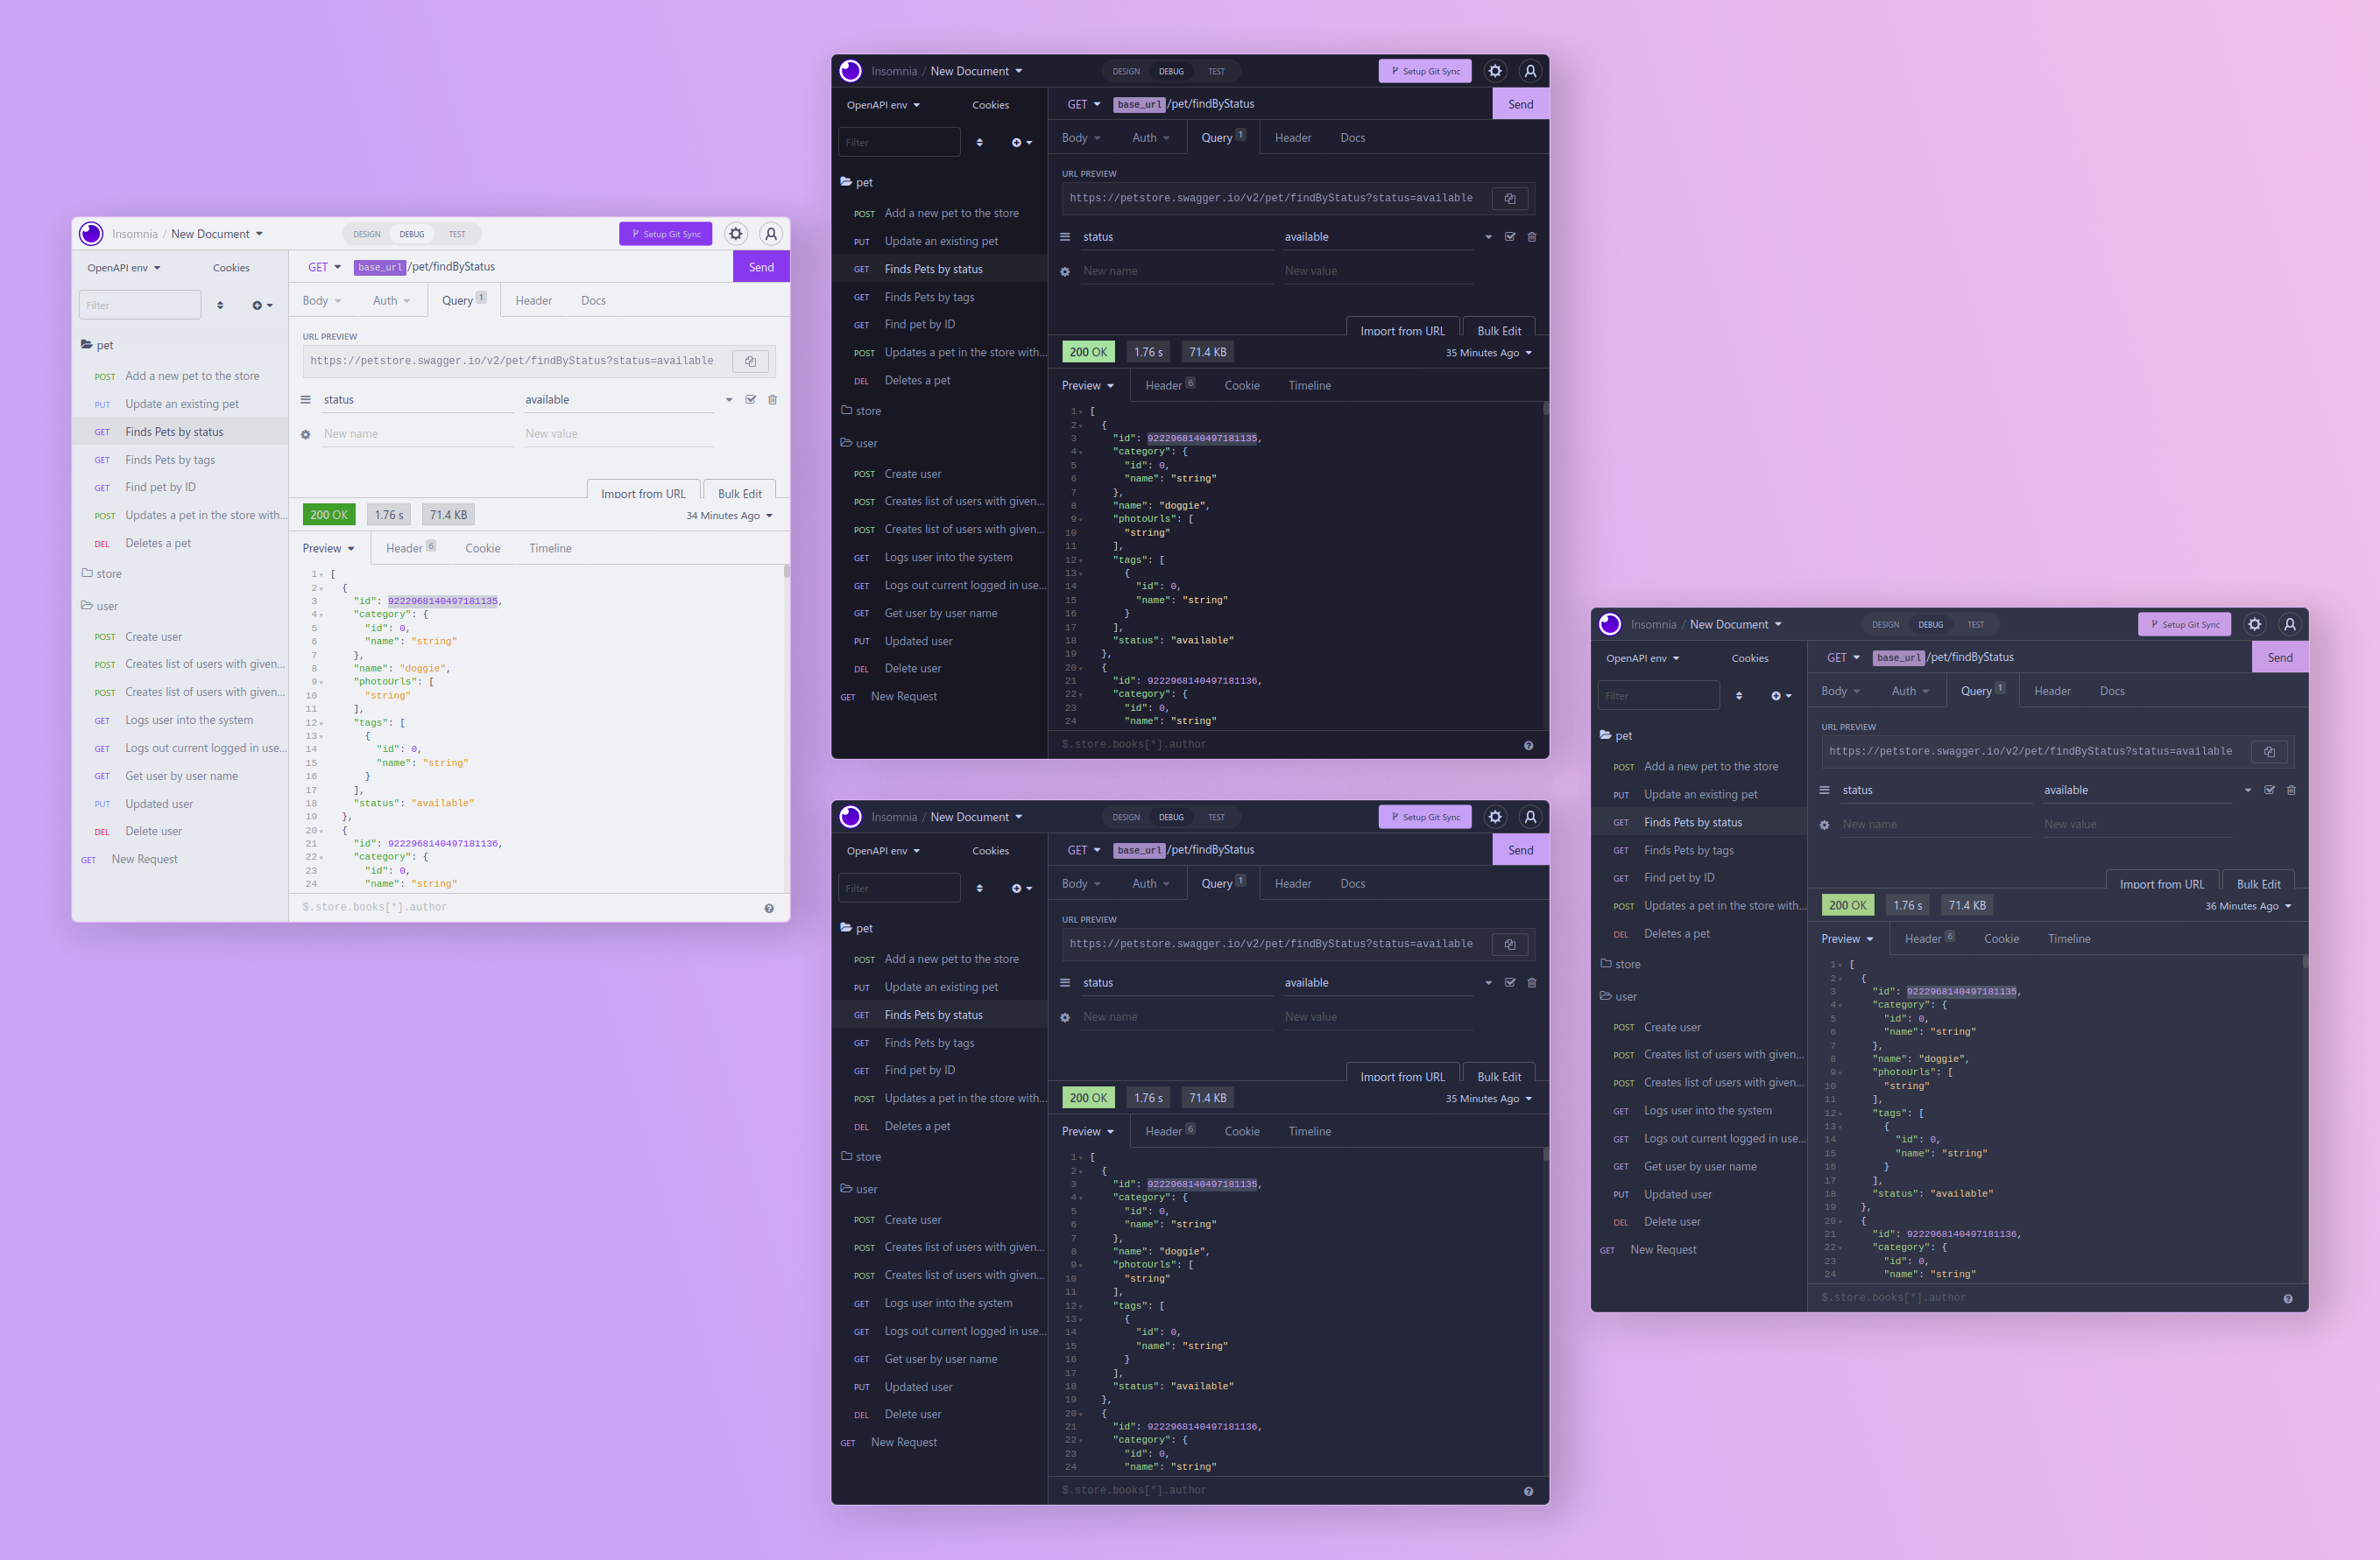Select the Query tab in request panel
The width and height of the screenshot is (2380, 1560).
coord(462,299)
